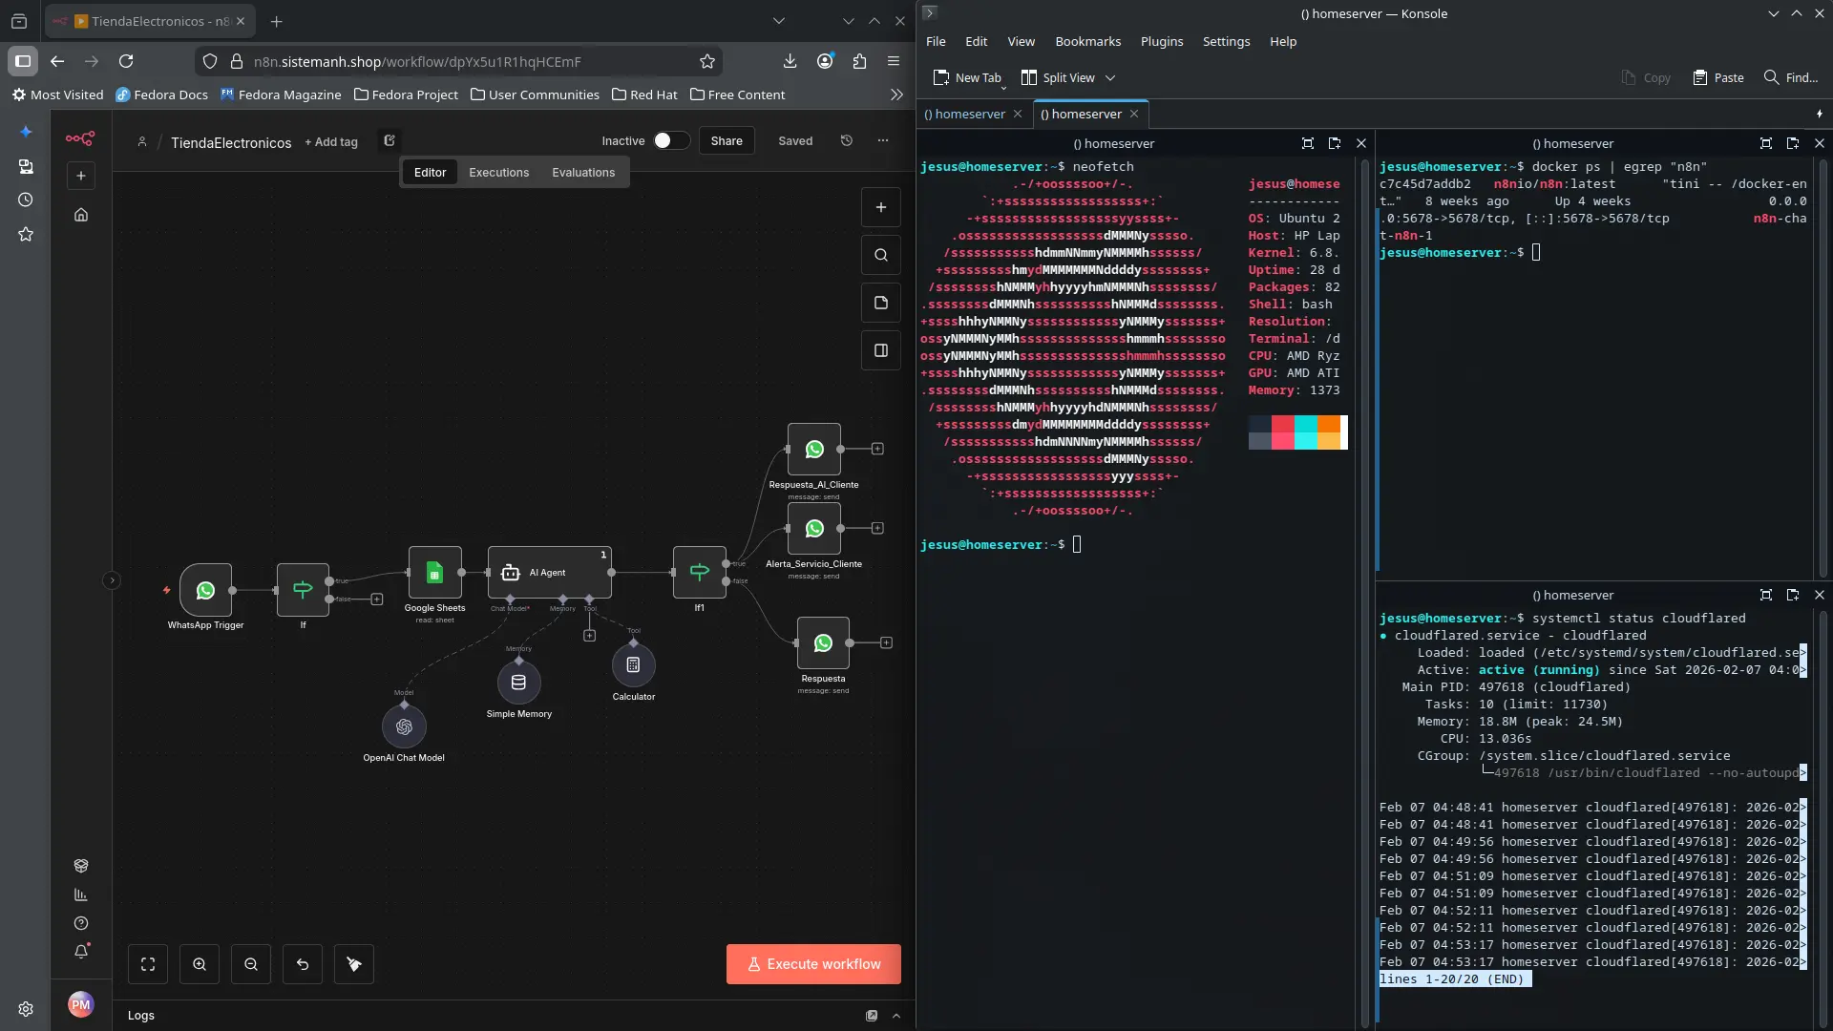The image size is (1833, 1031).
Task: Activate the workflow using the Inactive toggle
Action: [x=671, y=140]
